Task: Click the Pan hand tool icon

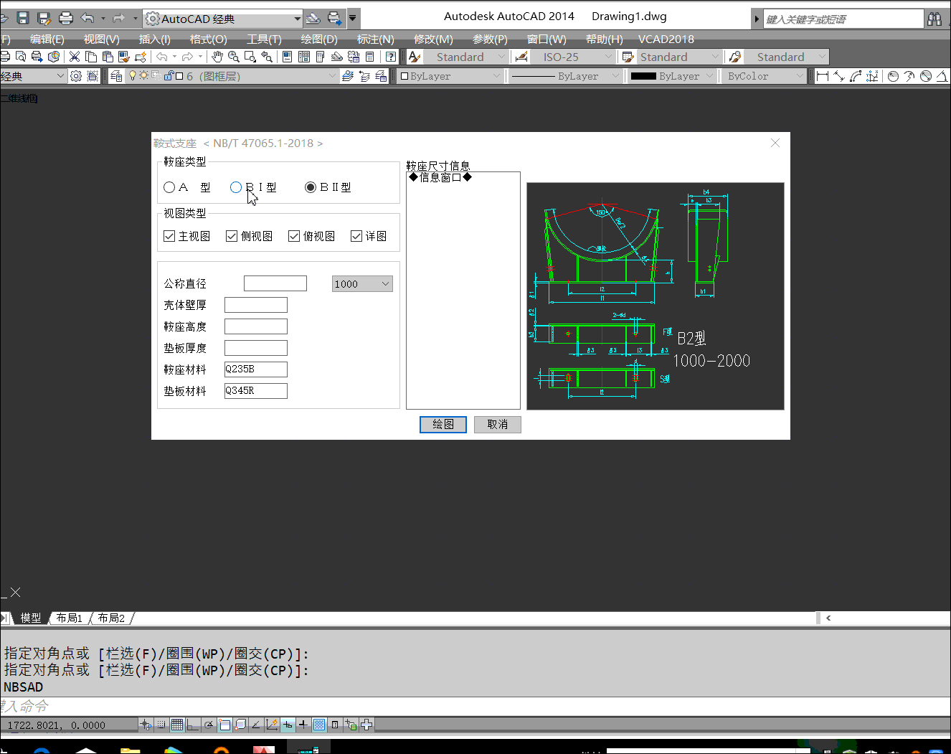Action: pos(217,57)
